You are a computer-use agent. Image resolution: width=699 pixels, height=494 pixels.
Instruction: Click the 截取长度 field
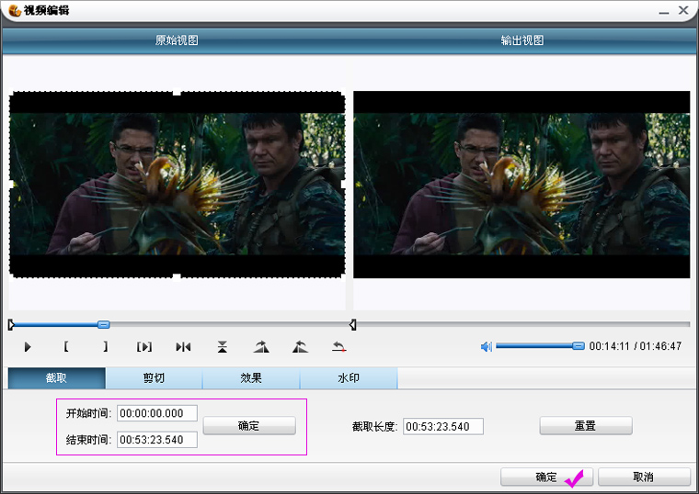click(x=443, y=426)
